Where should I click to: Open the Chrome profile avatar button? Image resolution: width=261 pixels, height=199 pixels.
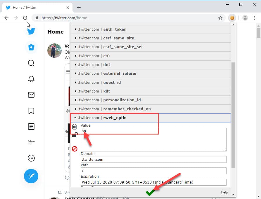(245, 18)
